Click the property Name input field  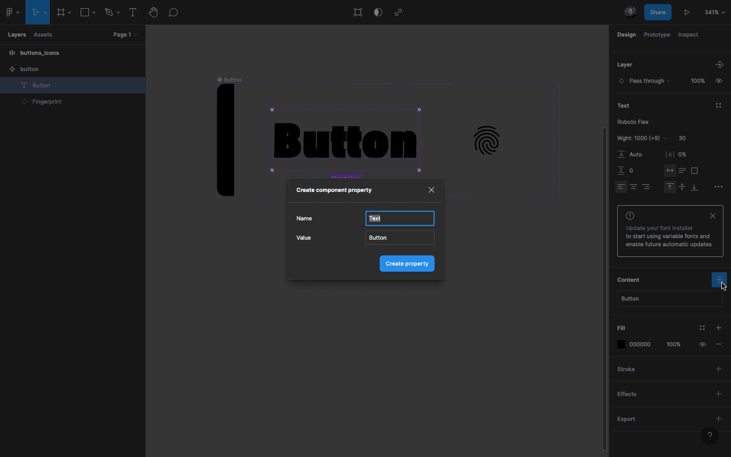click(400, 218)
